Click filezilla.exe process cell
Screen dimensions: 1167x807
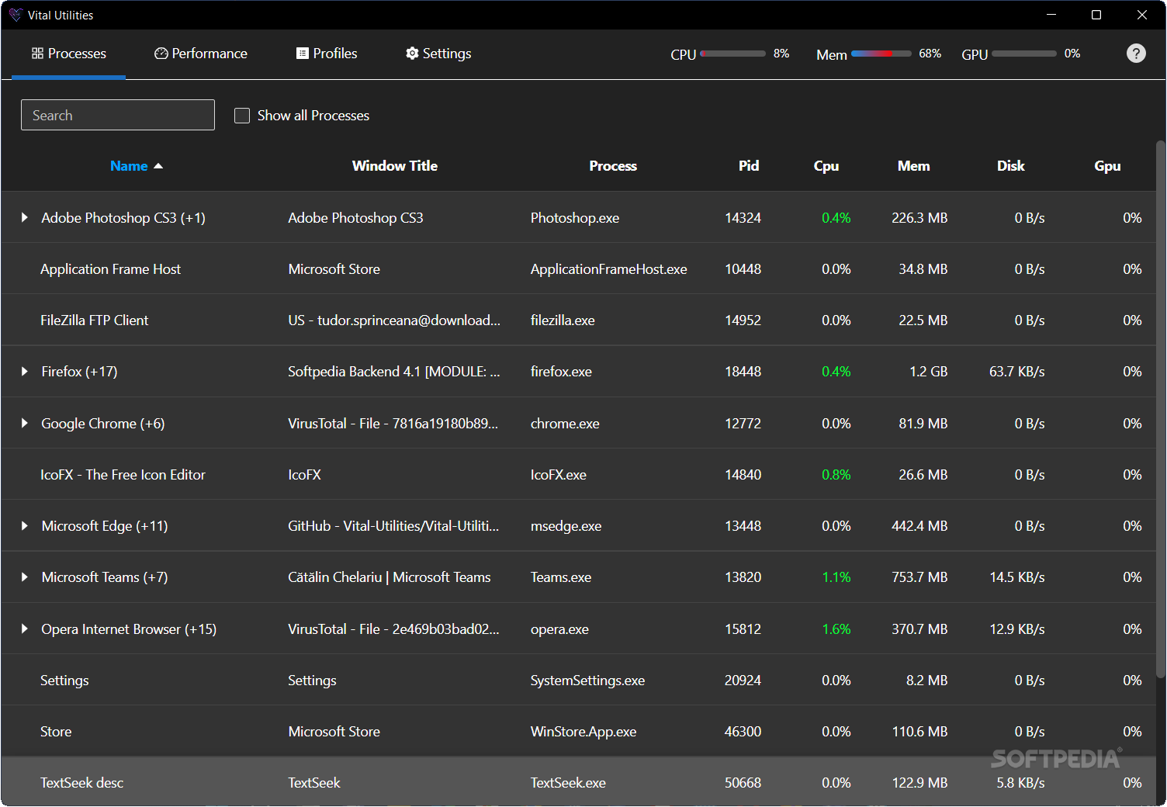[x=563, y=320]
